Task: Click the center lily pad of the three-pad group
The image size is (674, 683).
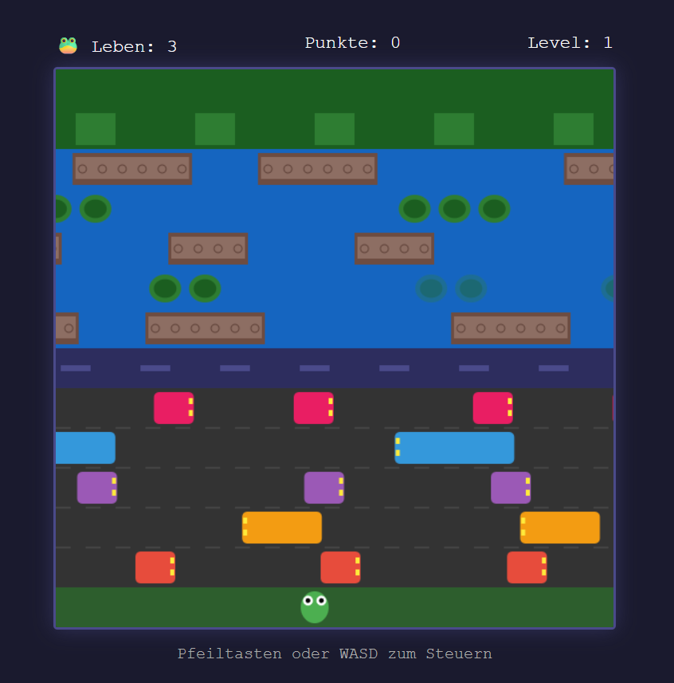Action: [x=454, y=209]
